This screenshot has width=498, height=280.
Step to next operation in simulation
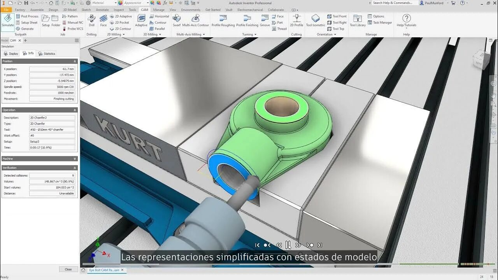click(x=310, y=245)
